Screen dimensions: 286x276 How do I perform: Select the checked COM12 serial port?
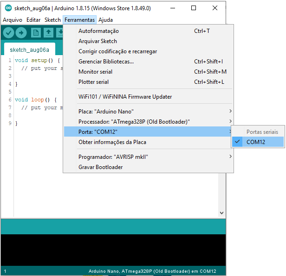(x=258, y=142)
